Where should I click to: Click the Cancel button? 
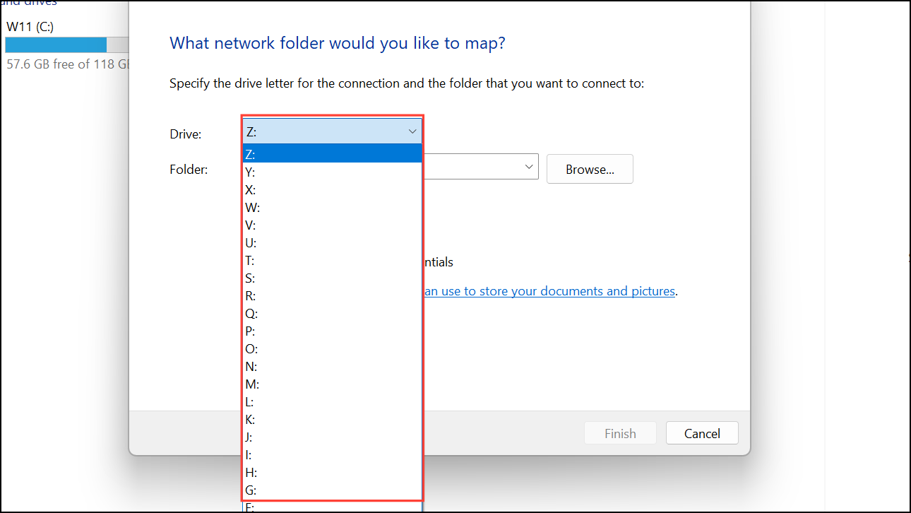pos(702,432)
